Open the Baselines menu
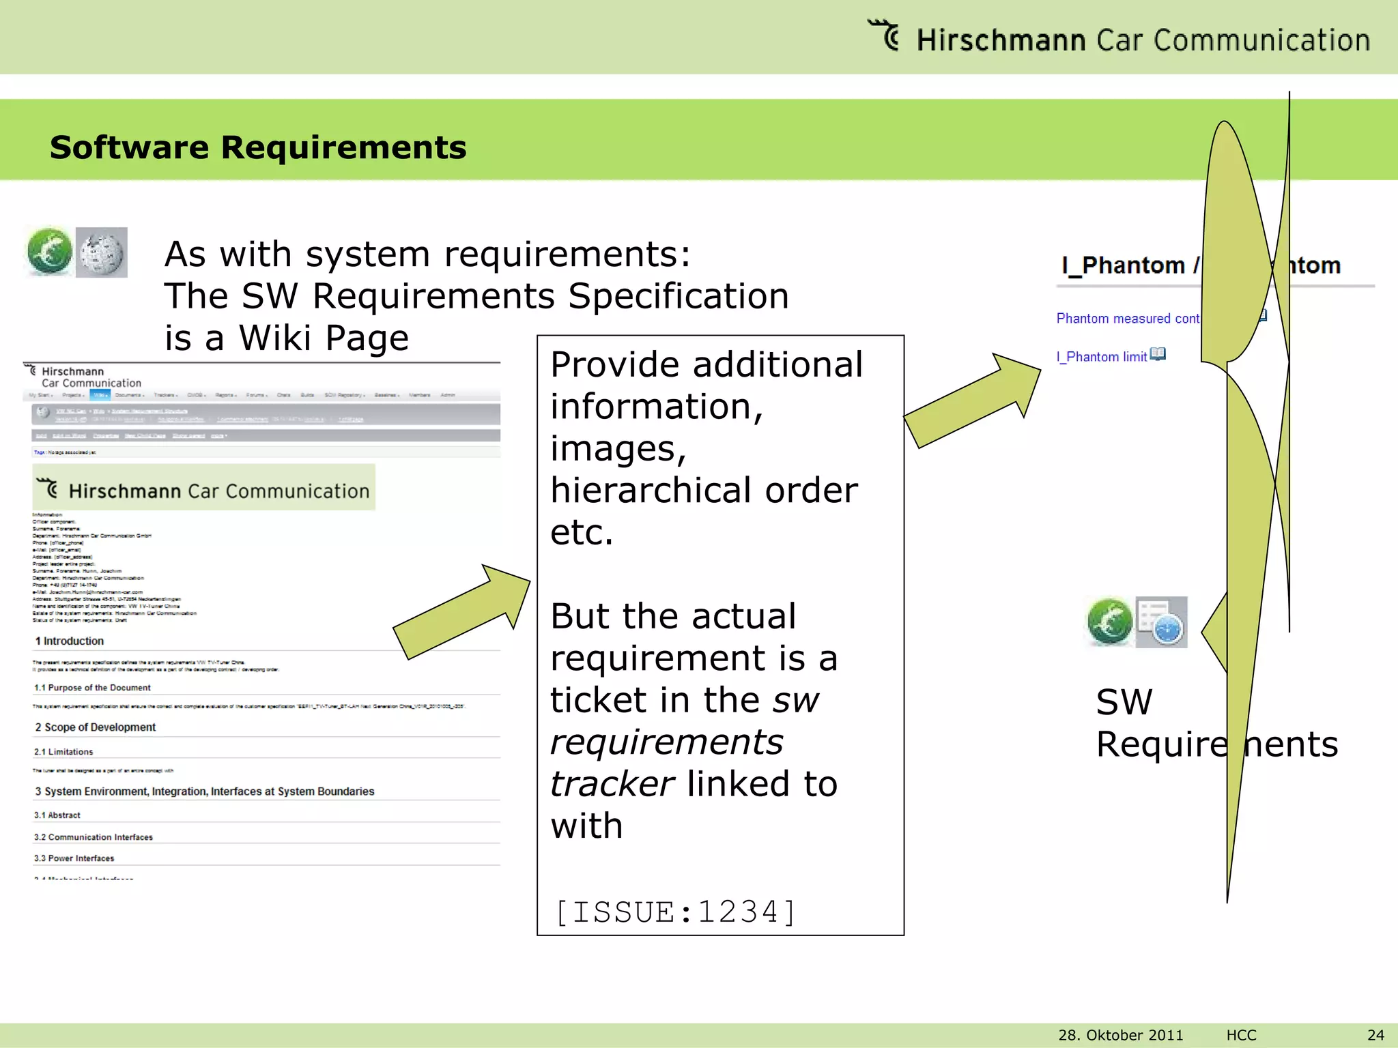Screen dimensions: 1398x1048 (x=387, y=395)
